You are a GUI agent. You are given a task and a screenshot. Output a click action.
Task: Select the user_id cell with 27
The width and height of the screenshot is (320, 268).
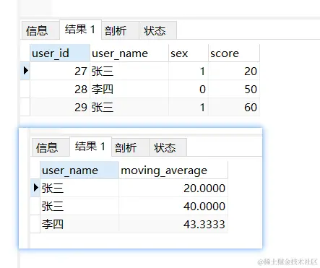coord(60,71)
